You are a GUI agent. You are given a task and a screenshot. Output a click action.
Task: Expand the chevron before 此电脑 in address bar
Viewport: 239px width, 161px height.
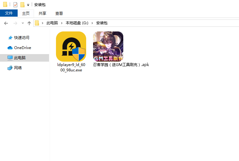click(x=42, y=23)
